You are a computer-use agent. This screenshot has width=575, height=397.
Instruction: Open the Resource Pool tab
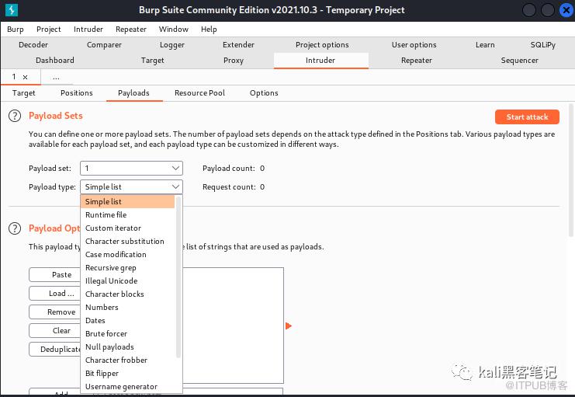(x=199, y=93)
